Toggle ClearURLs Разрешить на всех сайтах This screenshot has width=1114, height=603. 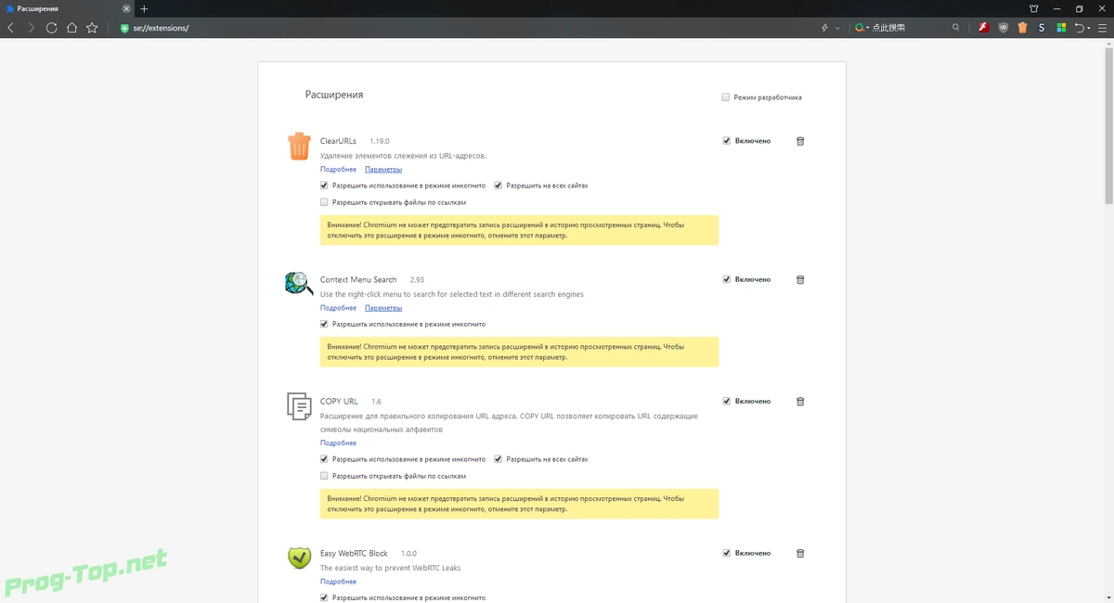point(498,186)
